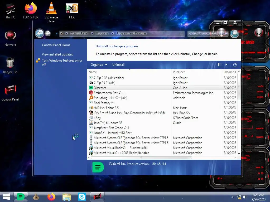The width and height of the screenshot is (270, 202).
Task: Open view options dropdown arrow
Action: point(226,65)
